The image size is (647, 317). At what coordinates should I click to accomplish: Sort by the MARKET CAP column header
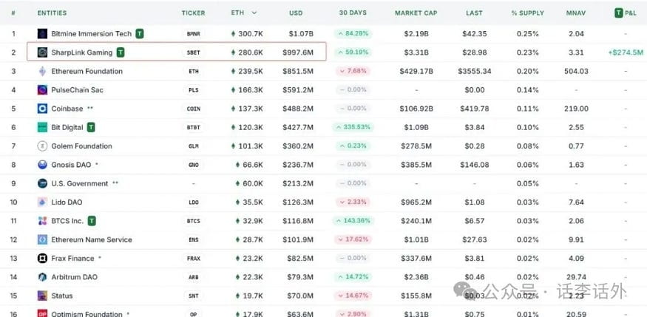point(416,13)
